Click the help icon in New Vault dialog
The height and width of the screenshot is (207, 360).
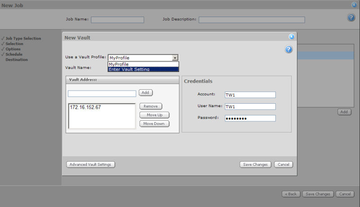pos(289,49)
